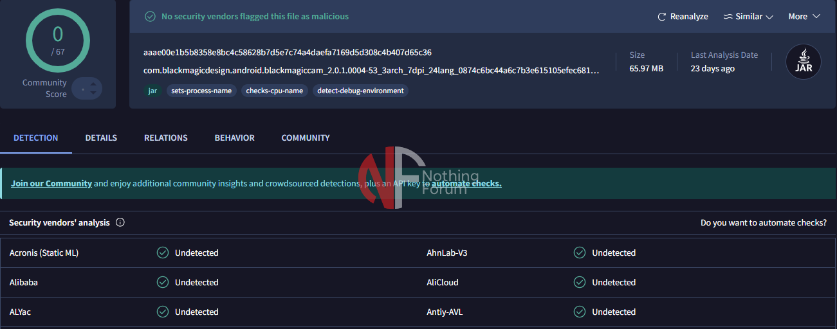Image resolution: width=837 pixels, height=329 pixels.
Task: Click the 'ALYac' vendor name
Action: click(x=20, y=312)
